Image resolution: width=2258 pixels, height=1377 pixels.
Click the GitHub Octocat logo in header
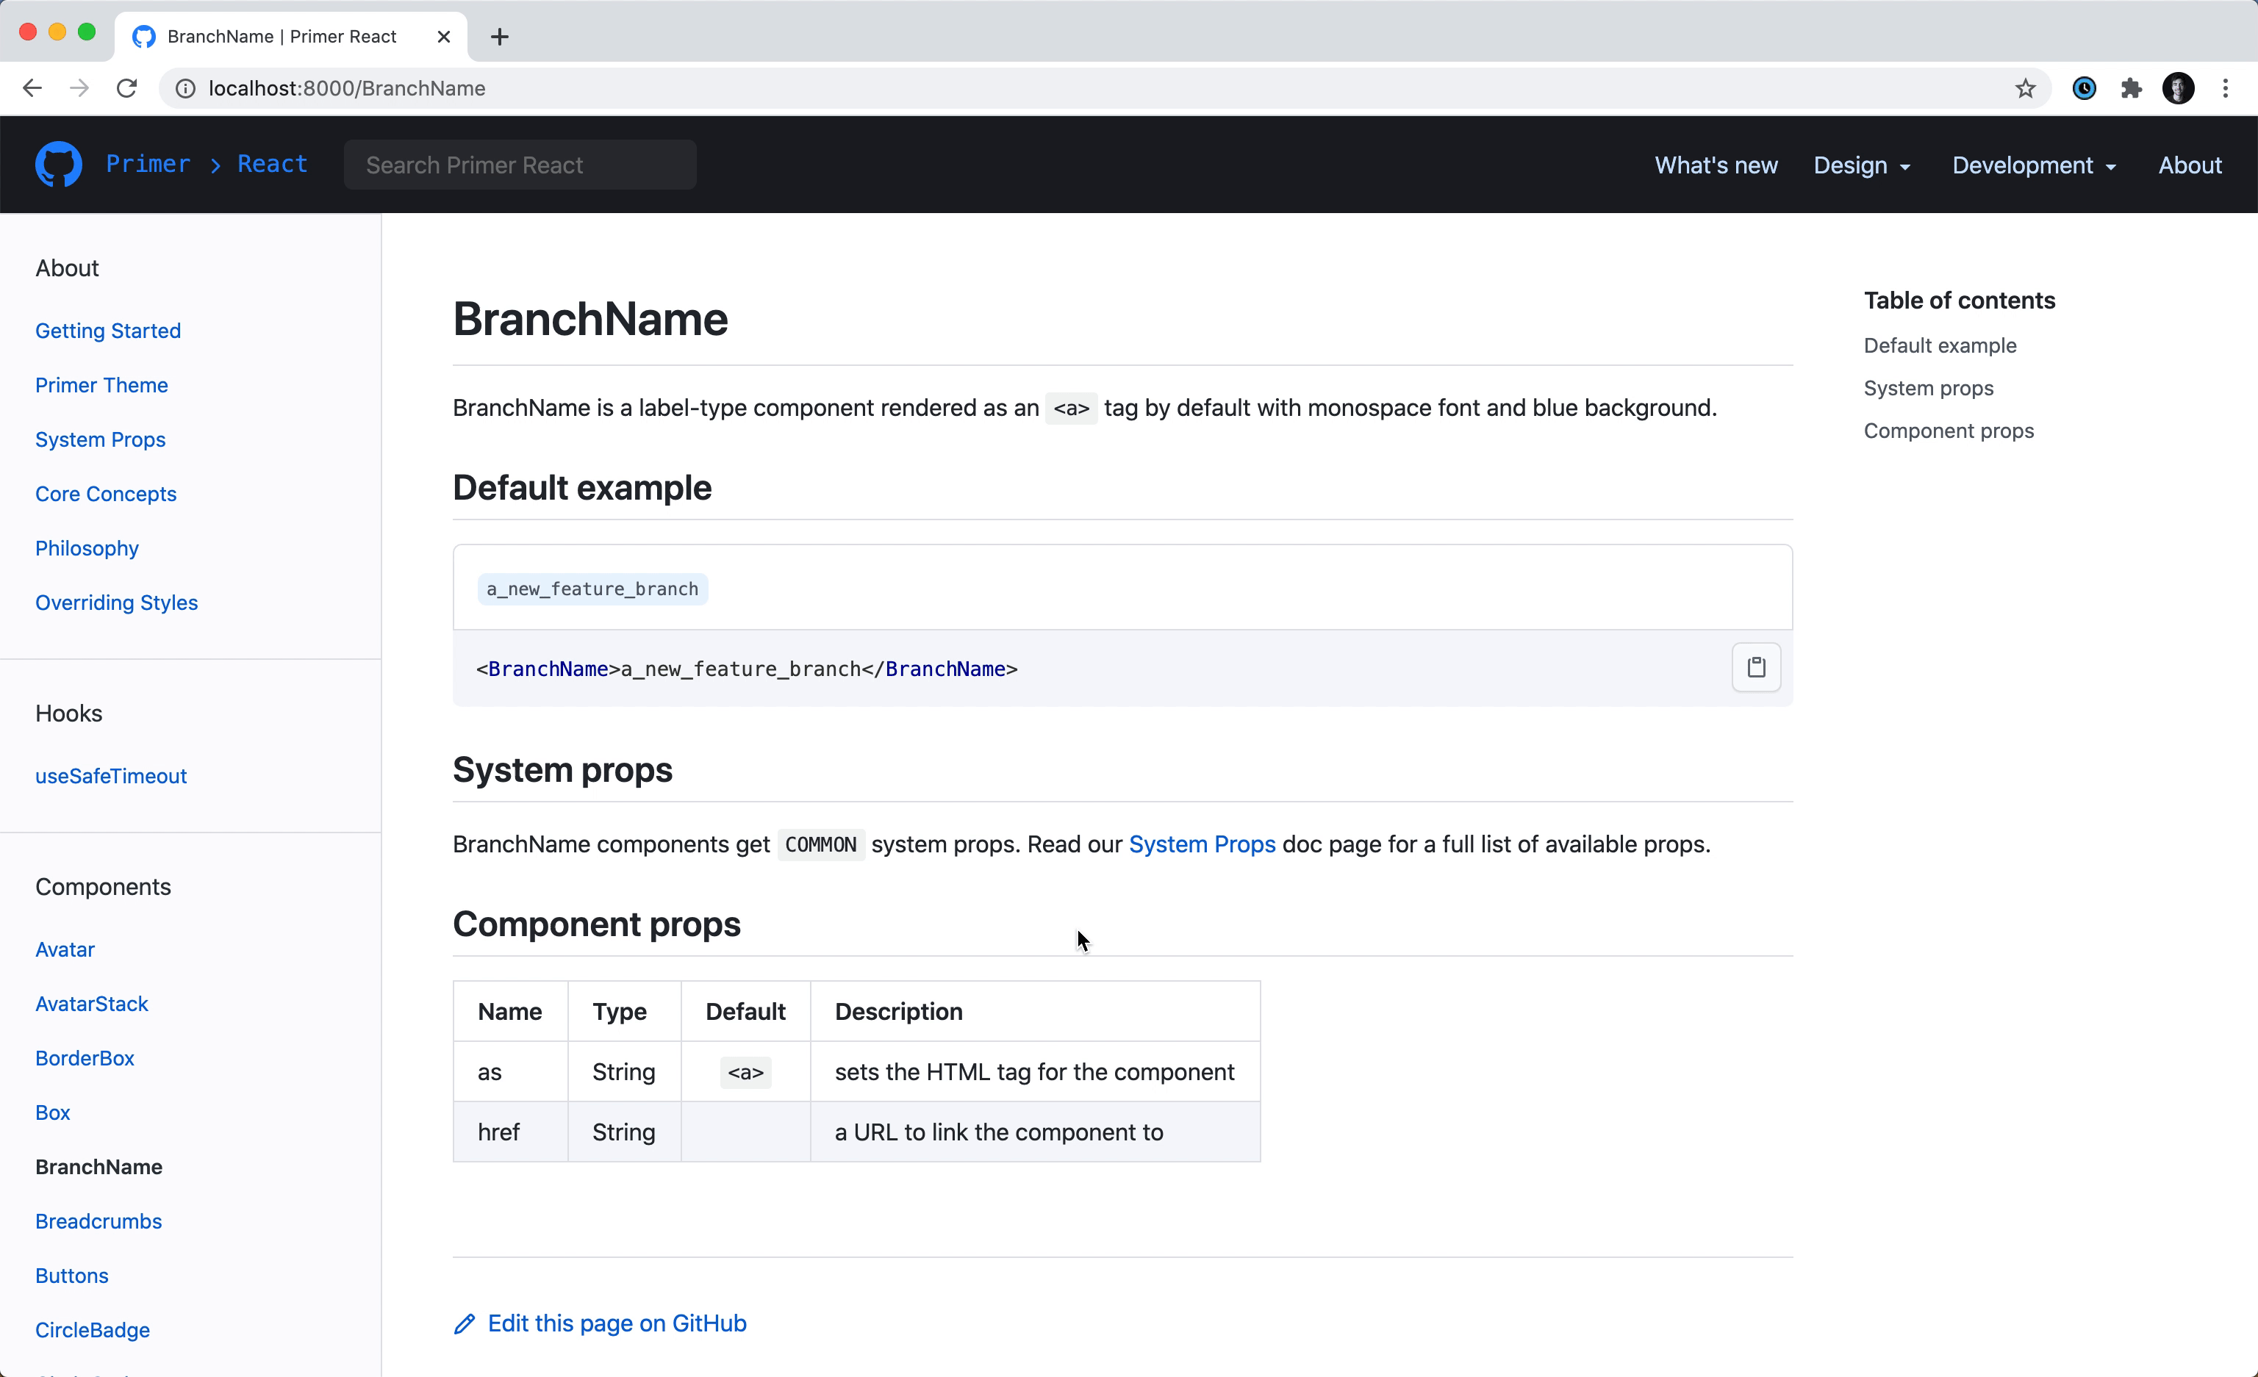click(59, 164)
